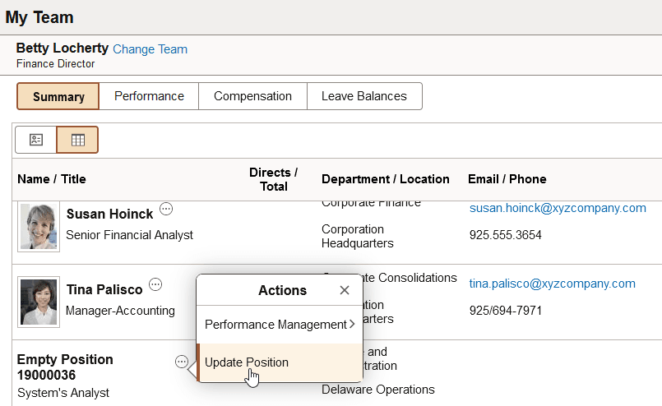Click Susan Hoinck's profile photo
The width and height of the screenshot is (662, 406).
click(39, 226)
